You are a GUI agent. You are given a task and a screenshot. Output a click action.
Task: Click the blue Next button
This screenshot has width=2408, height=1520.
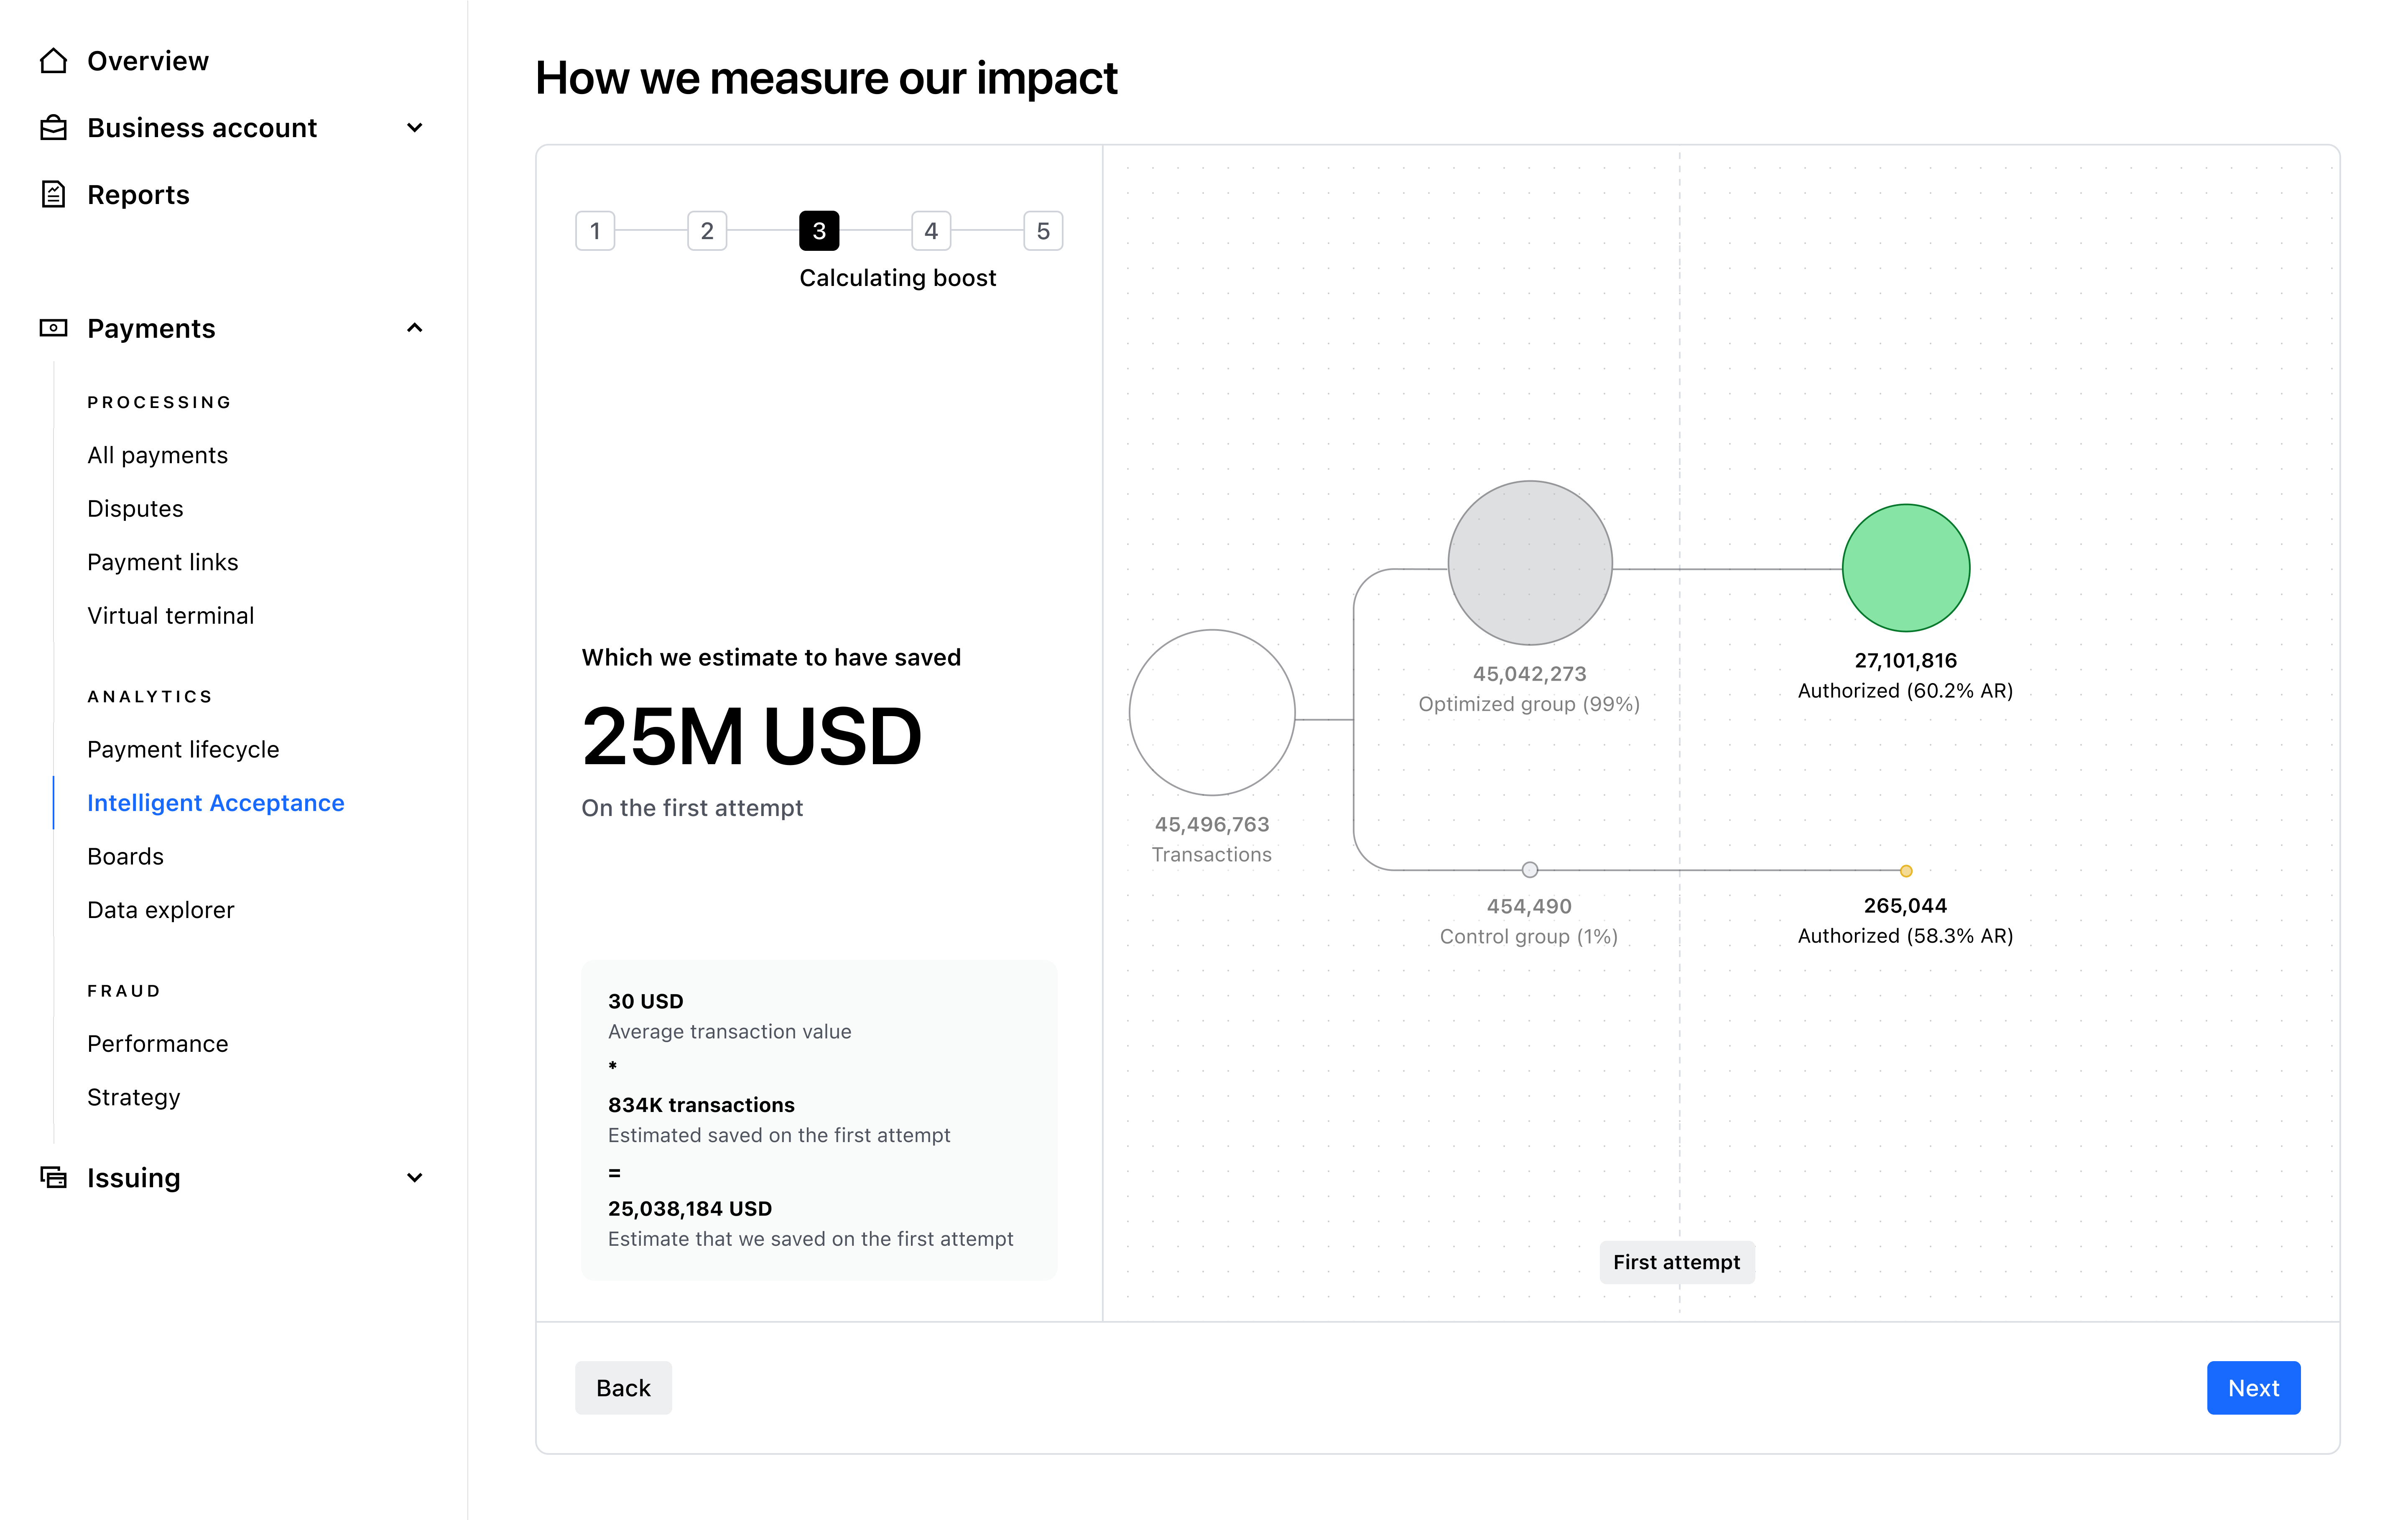point(2254,1388)
